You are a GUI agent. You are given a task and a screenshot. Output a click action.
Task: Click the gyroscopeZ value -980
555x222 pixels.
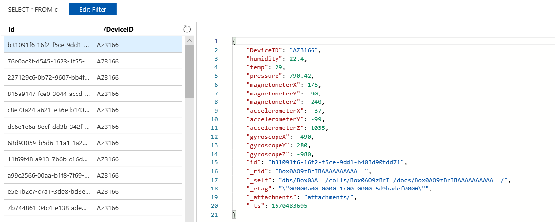[303, 154]
